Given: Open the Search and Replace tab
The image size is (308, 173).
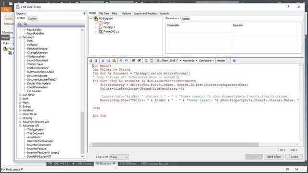Looking at the screenshot, I should 145,13.
